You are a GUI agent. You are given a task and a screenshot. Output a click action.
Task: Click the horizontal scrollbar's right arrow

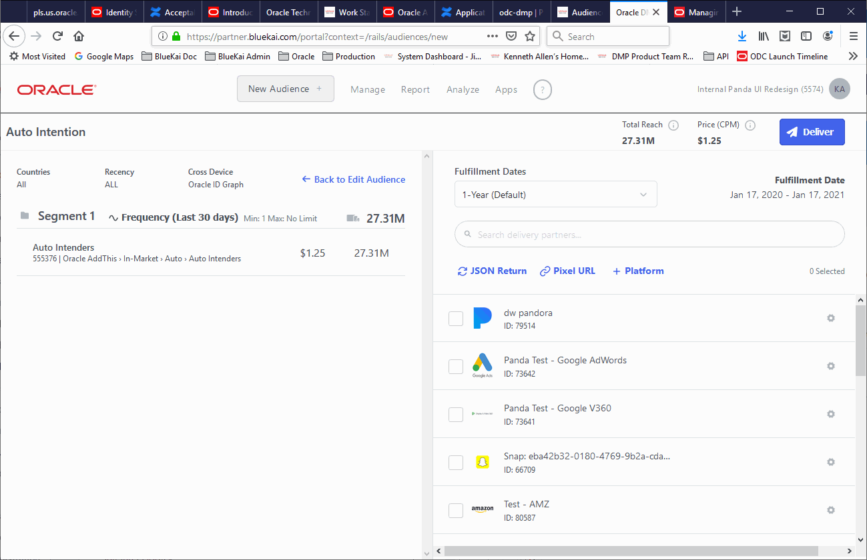click(x=850, y=551)
